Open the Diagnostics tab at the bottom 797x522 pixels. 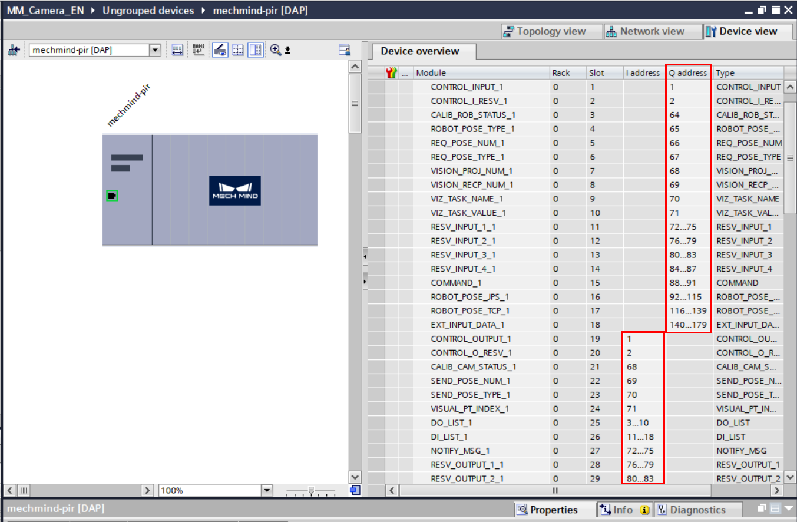pos(699,510)
